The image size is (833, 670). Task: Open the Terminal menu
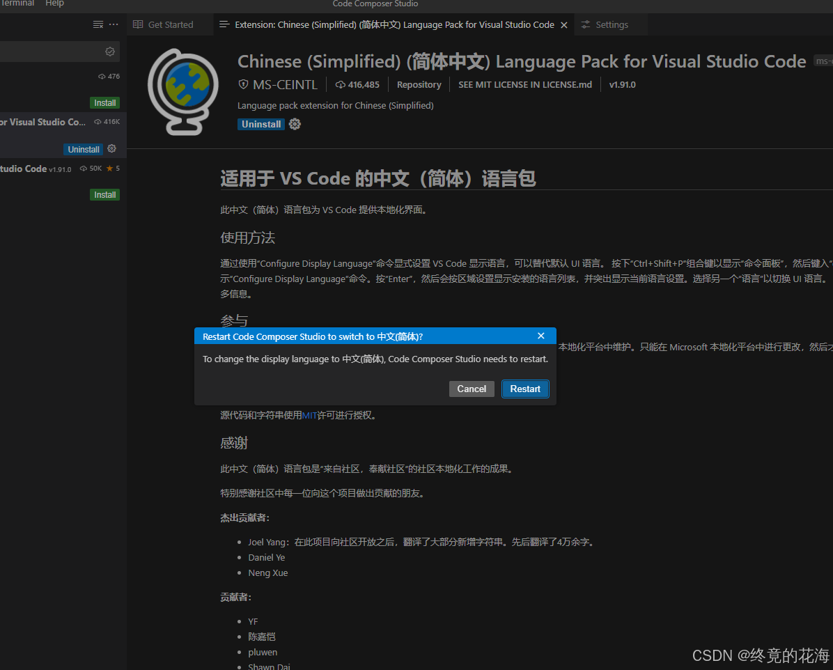17,3
